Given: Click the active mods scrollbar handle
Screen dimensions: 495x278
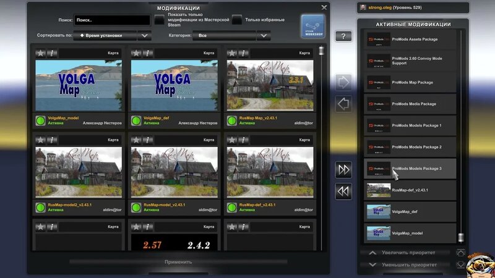Looking at the screenshot, I should pyautogui.click(x=461, y=237).
